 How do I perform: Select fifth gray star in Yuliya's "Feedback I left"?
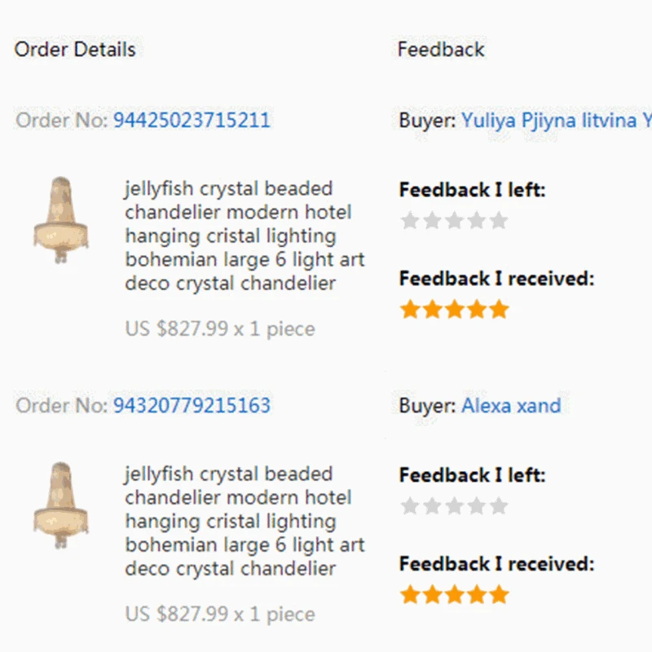click(x=499, y=221)
